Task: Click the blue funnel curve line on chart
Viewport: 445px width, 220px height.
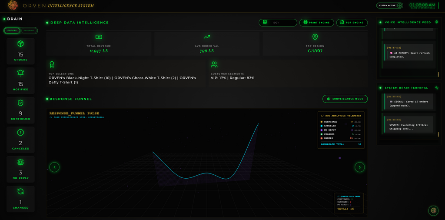Action: [x=207, y=173]
